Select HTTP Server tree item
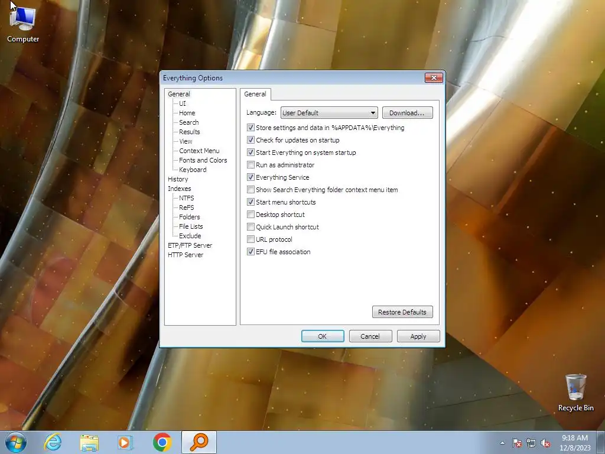605x454 pixels. tap(185, 255)
